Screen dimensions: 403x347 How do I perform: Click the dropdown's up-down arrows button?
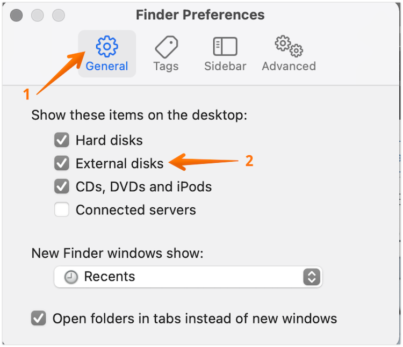(x=312, y=277)
